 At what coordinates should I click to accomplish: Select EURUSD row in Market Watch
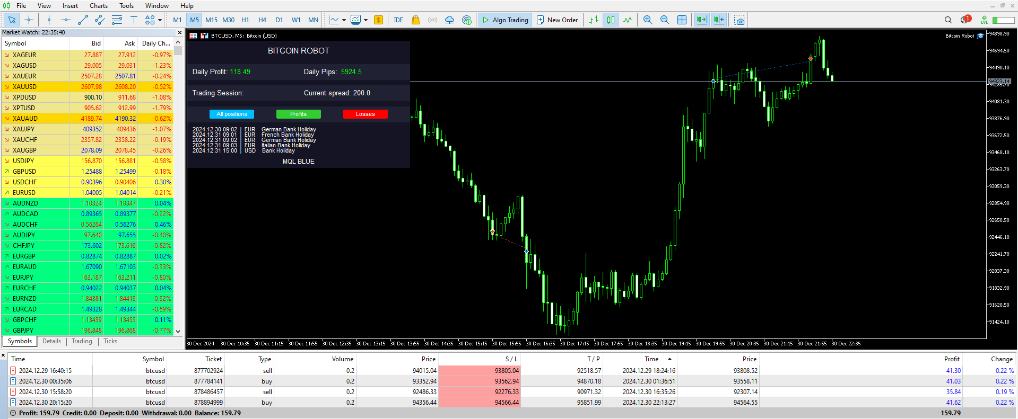pos(87,193)
